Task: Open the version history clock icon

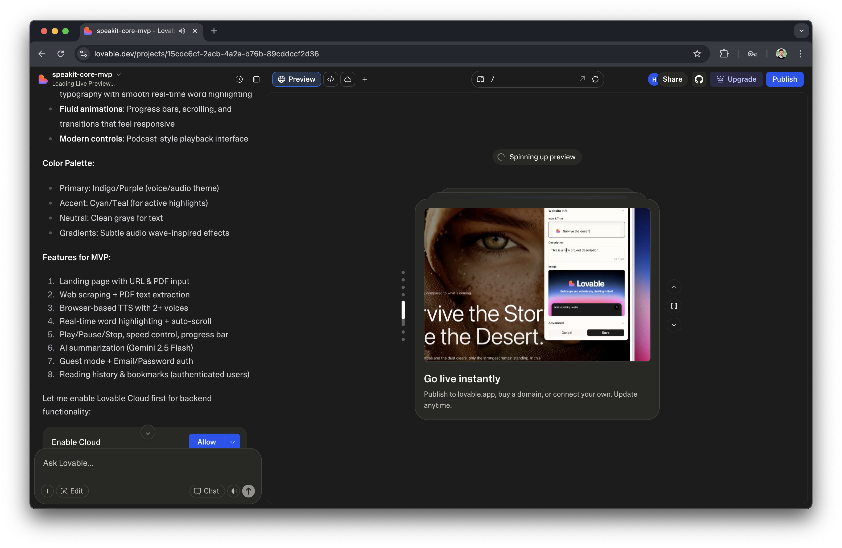Action: [x=239, y=79]
